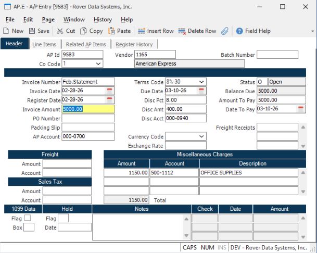Click the Cut scissors icon

(x=60, y=31)
